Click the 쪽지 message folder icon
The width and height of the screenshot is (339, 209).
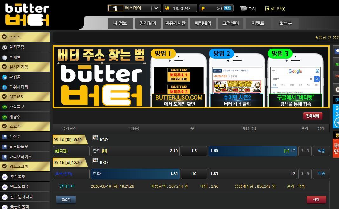pos(243,8)
